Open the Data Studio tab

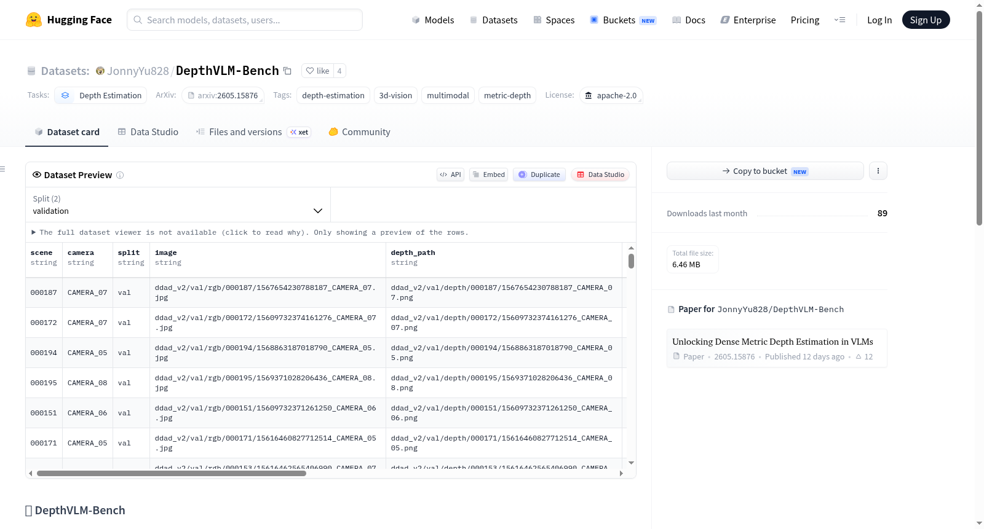point(148,132)
